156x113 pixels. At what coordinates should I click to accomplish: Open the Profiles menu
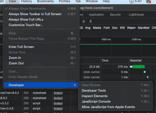point(64,1)
